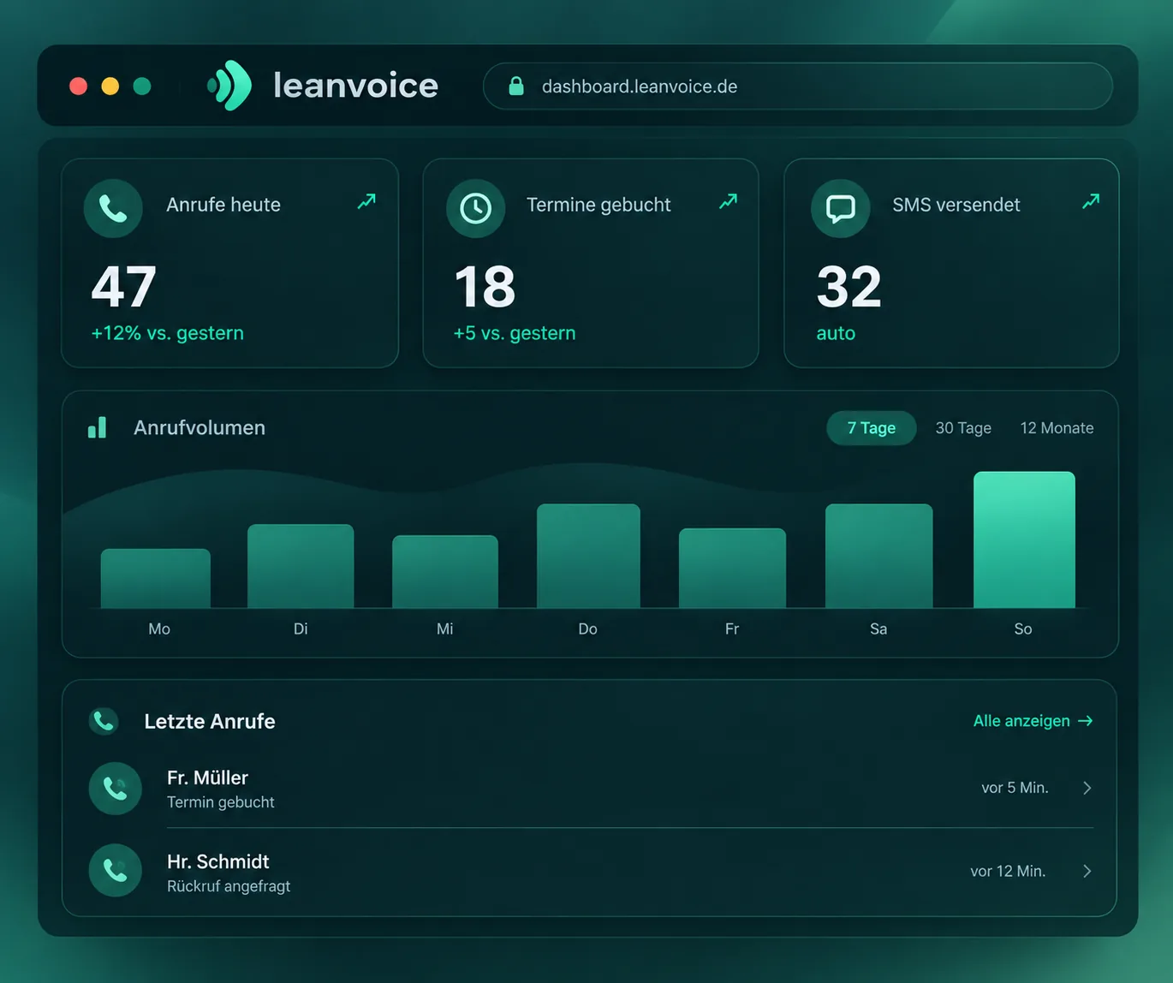Click the number 18 appointments value

pos(485,287)
